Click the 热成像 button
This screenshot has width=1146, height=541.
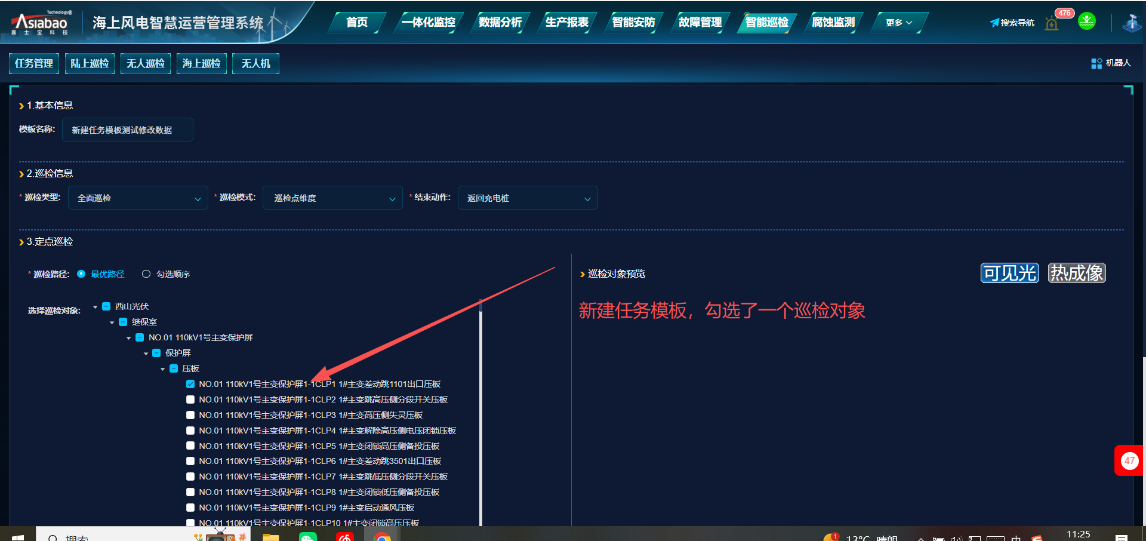[1077, 273]
